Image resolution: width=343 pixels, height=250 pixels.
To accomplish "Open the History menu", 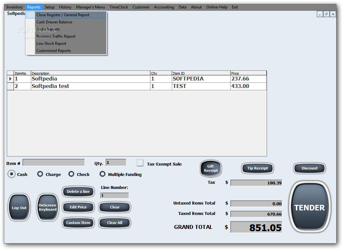I will [65, 7].
